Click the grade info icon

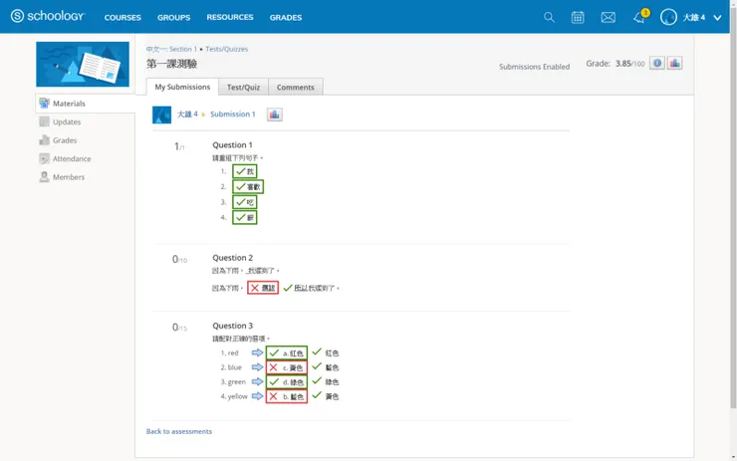click(657, 63)
